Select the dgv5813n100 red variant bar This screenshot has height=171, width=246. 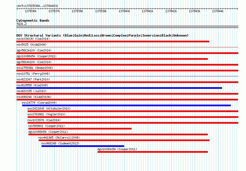coord(127,53)
